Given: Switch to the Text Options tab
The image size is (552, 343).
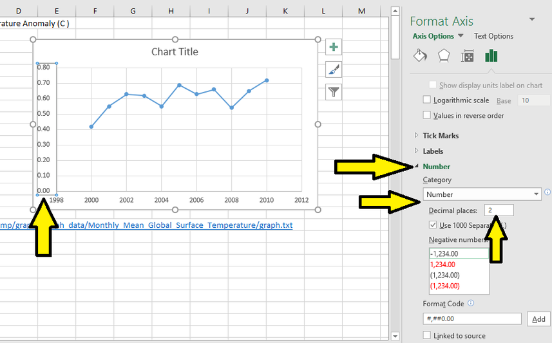Looking at the screenshot, I should coord(493,37).
